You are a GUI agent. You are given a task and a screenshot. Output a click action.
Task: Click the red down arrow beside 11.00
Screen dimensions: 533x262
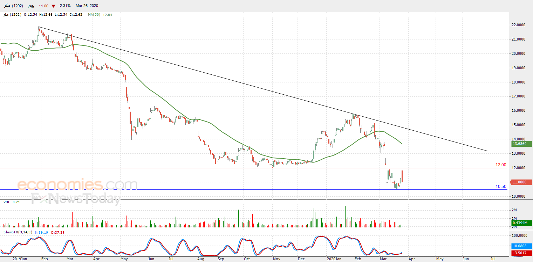click(x=53, y=6)
